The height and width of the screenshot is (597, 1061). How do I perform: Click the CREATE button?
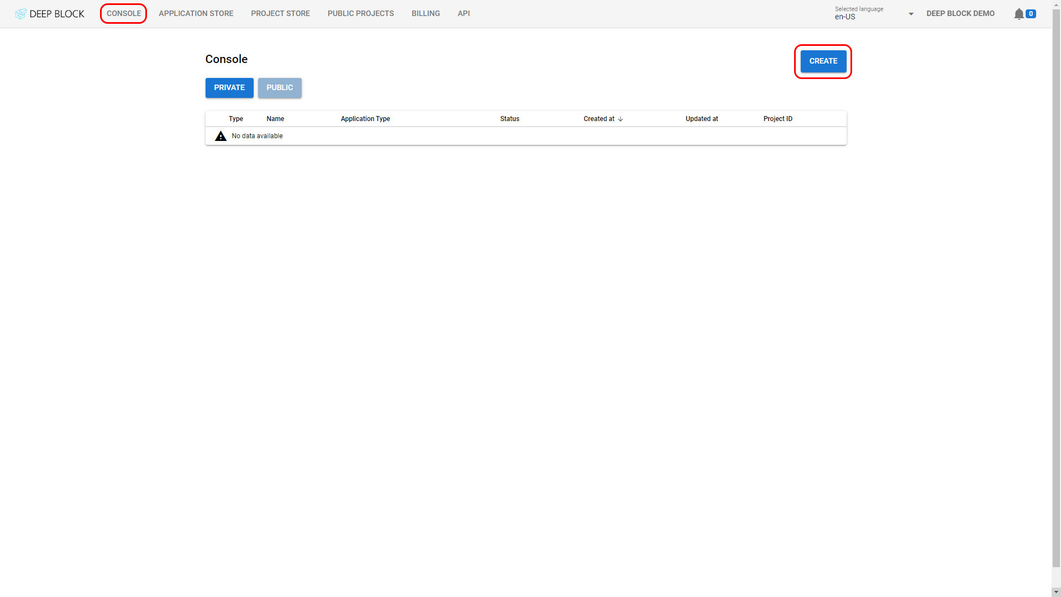click(823, 60)
